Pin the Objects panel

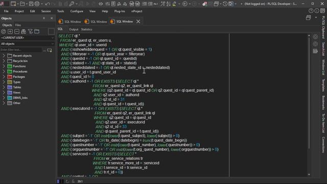[44, 18]
